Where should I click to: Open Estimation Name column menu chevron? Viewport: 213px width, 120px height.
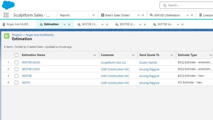[x=95, y=55]
